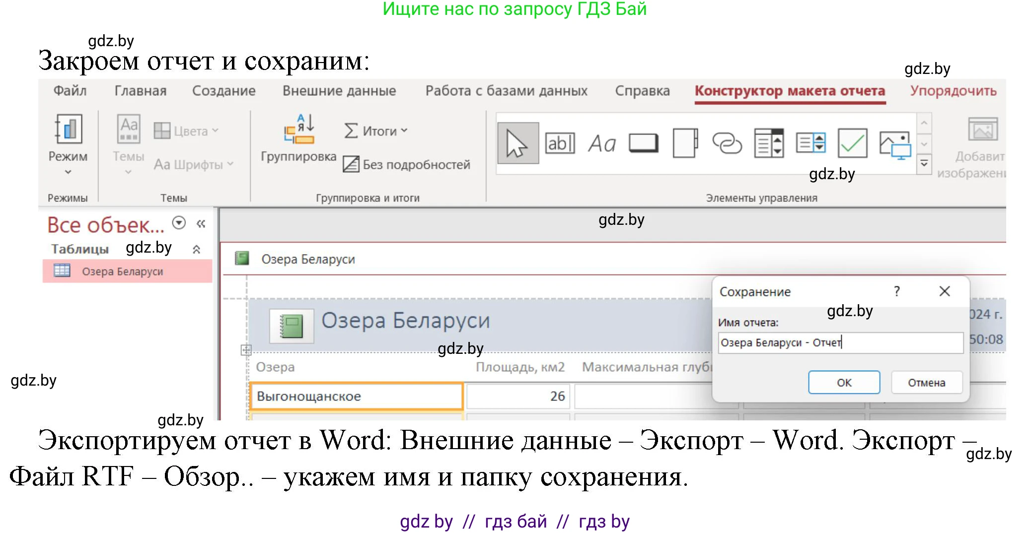1031x533 pixels.
Task: Collapse the Таблицы group in navigation pane
Action: pos(196,248)
